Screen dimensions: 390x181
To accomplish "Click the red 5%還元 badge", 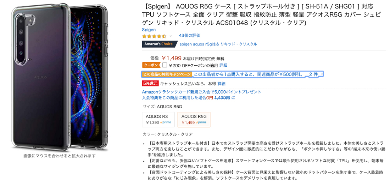I will point(150,84).
